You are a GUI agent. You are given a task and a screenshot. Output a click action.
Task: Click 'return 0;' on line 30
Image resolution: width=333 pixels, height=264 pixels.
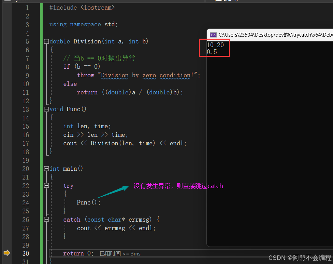tap(78, 253)
